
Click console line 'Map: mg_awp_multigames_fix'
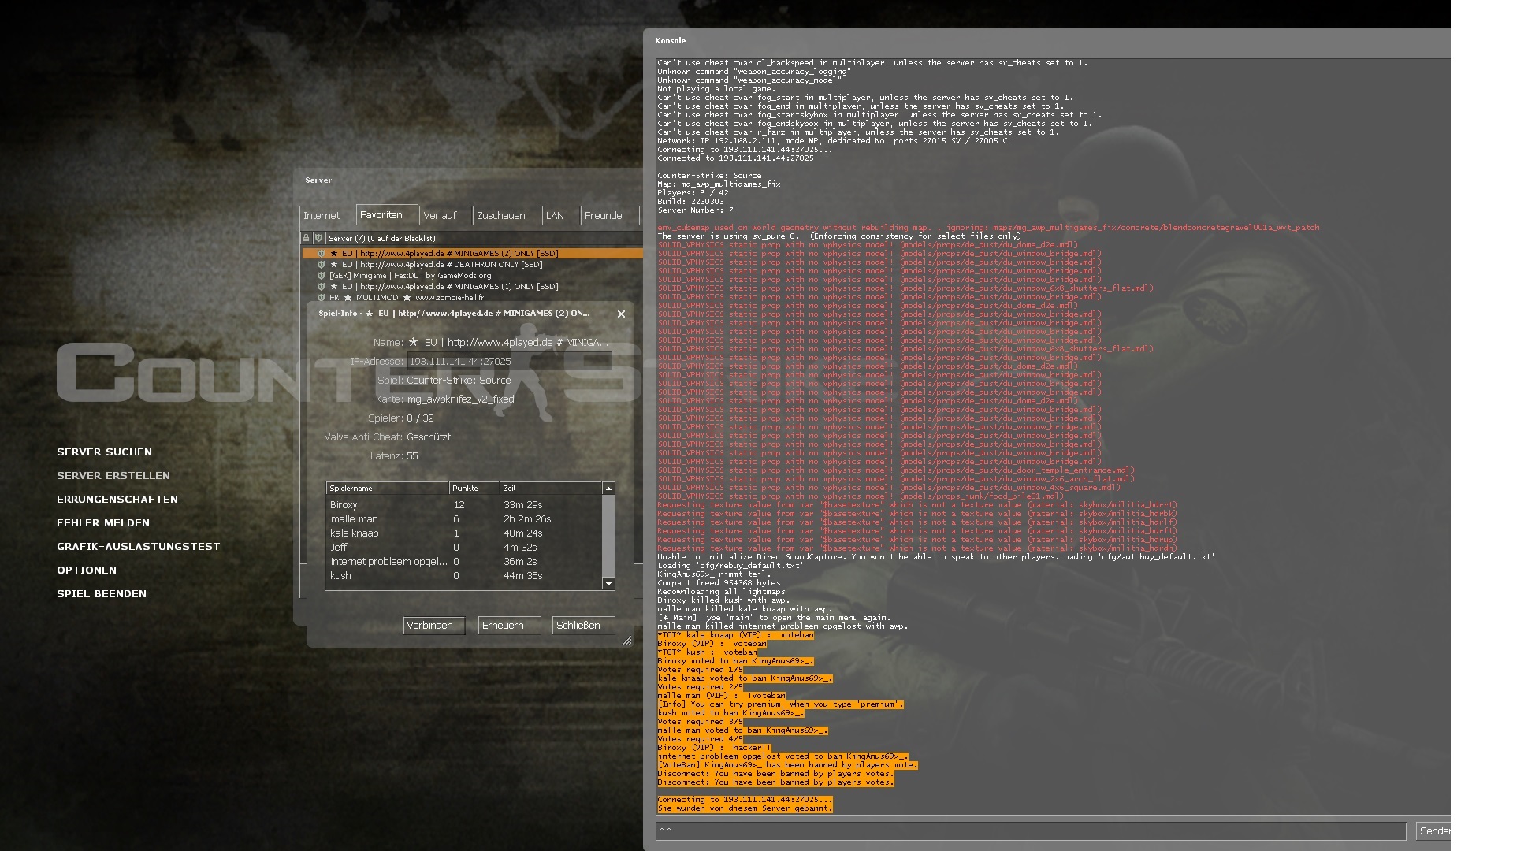click(719, 184)
